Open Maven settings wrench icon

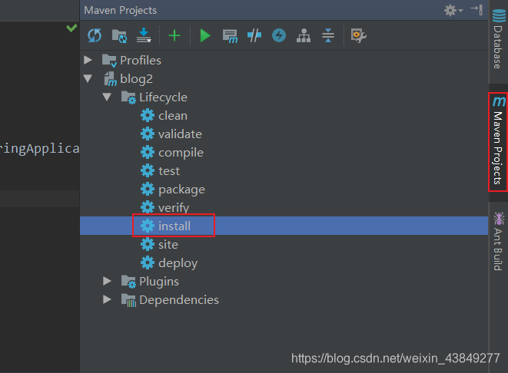coord(358,35)
